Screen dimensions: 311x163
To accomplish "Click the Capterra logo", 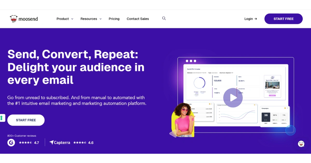I will point(60,143).
